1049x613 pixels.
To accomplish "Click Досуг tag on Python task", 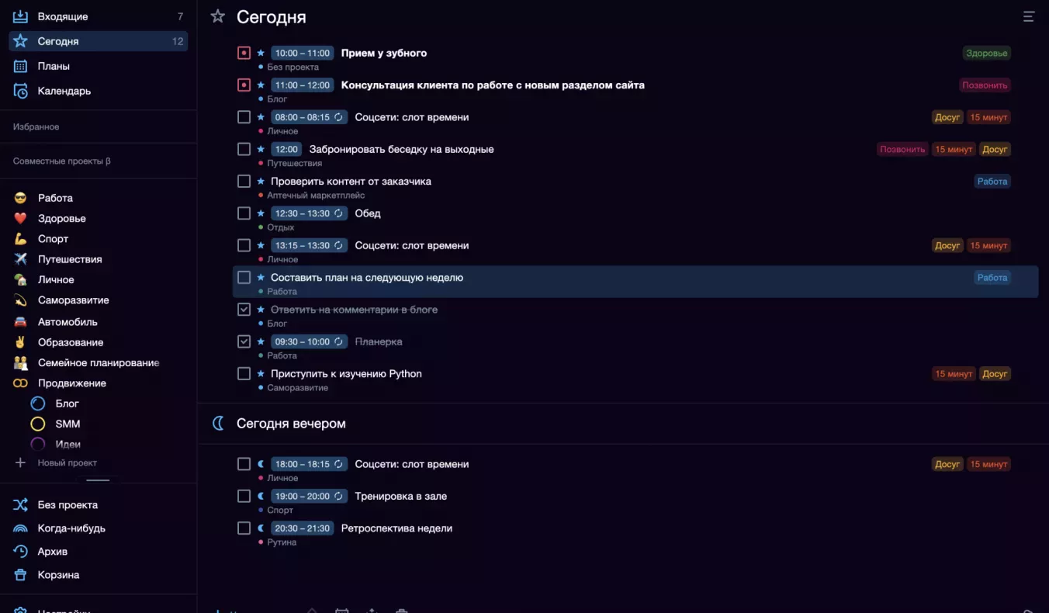I will coord(995,374).
